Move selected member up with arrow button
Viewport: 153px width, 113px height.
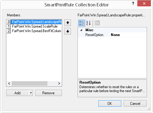point(68,23)
